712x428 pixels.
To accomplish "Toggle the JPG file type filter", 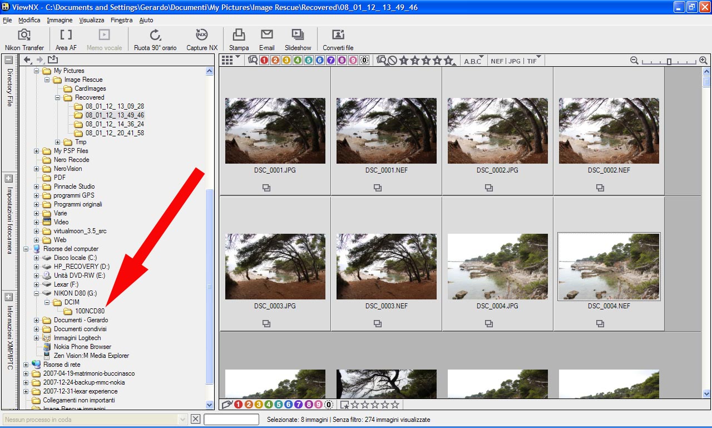I will [x=515, y=61].
